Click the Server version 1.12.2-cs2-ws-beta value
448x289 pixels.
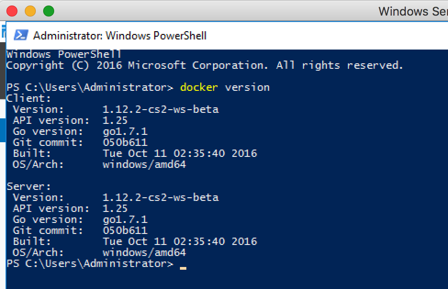[x=161, y=197]
